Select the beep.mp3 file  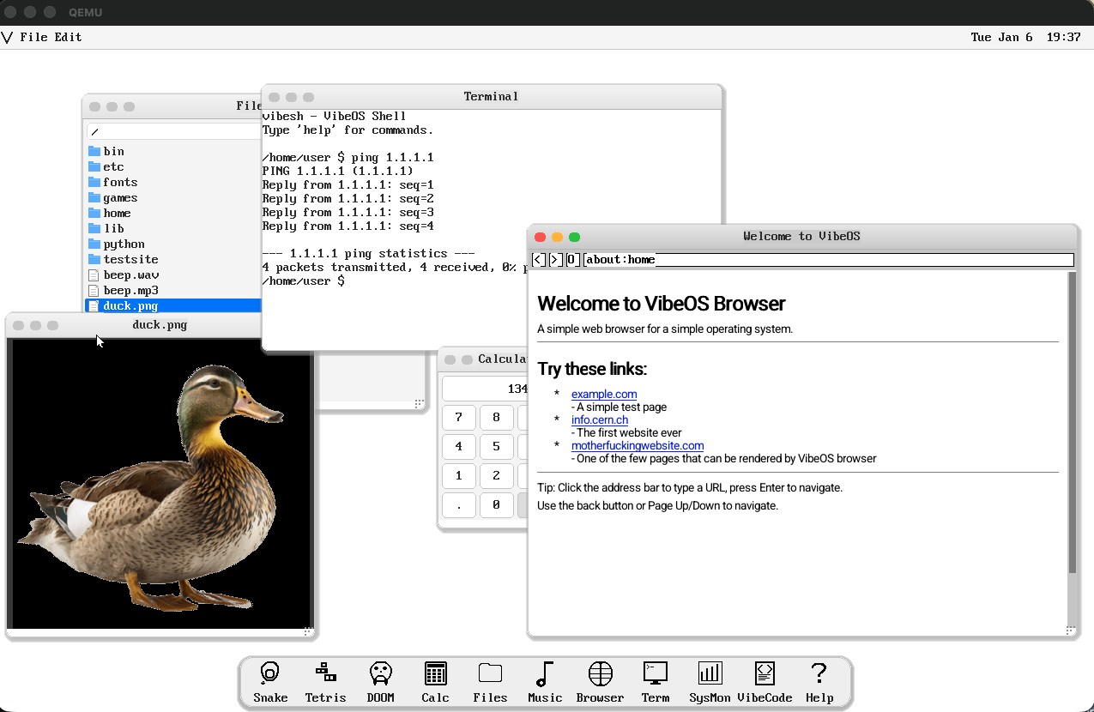130,291
